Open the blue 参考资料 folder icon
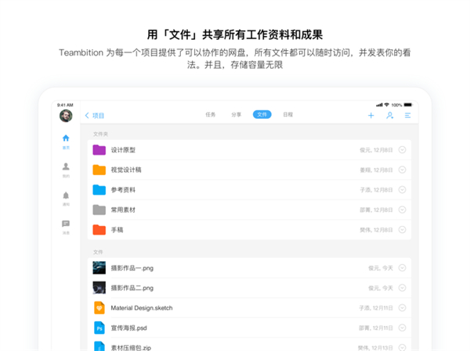Screen dimensions: 470x351 [x=99, y=190]
